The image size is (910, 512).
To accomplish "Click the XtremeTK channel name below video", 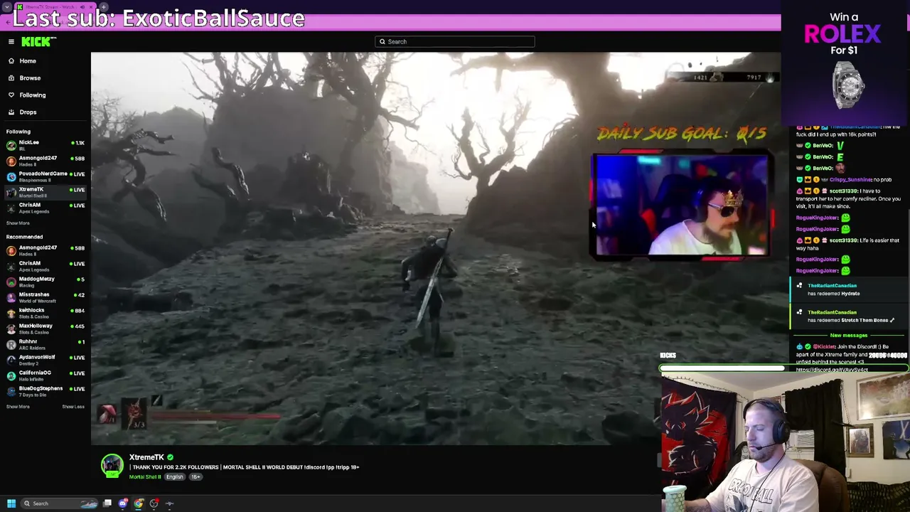I will [146, 457].
